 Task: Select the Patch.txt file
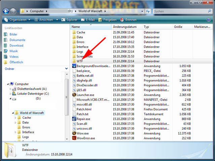[82, 114]
